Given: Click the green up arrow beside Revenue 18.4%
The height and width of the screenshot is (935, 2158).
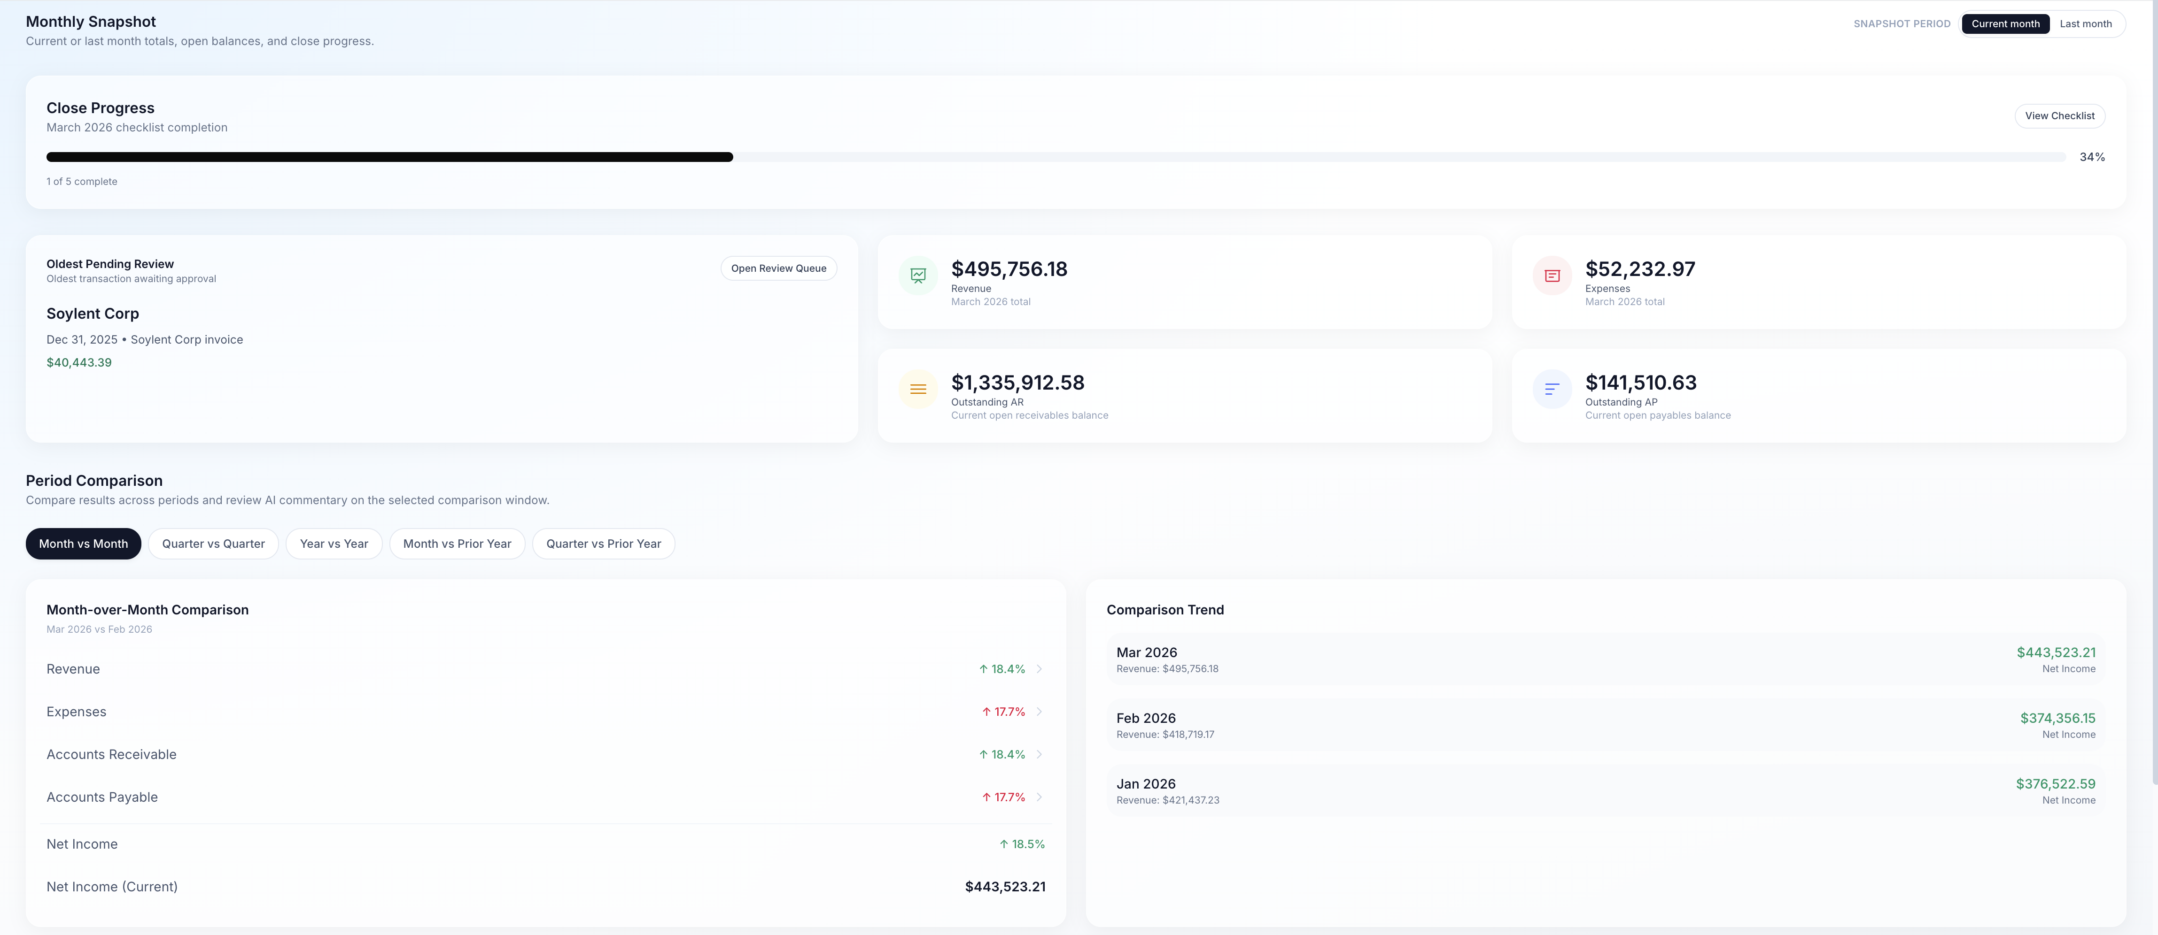Looking at the screenshot, I should [984, 669].
